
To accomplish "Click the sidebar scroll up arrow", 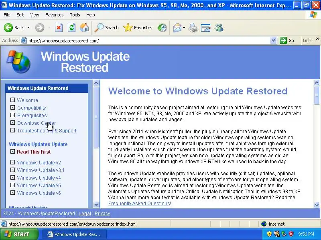I will (x=96, y=83).
